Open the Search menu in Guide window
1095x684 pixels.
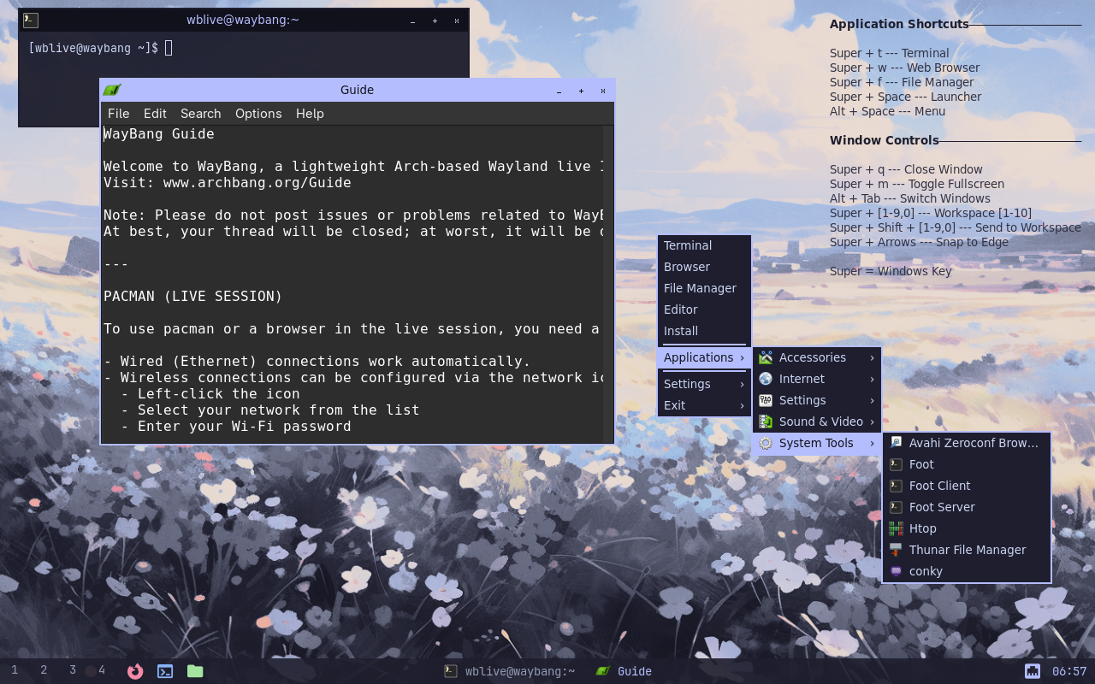click(200, 114)
